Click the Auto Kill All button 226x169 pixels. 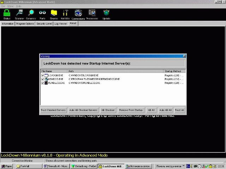(x=166, y=110)
